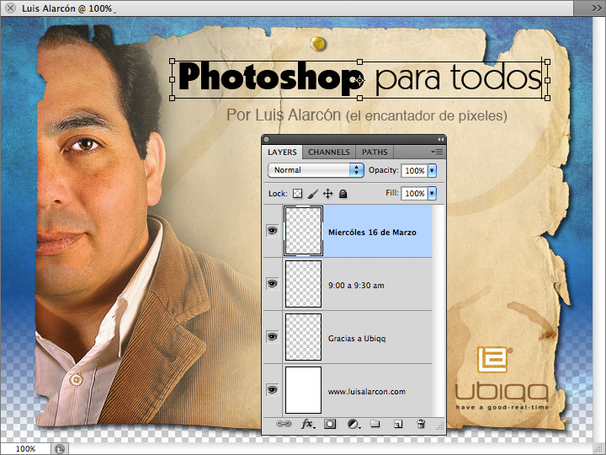This screenshot has height=455, width=606.
Task: Hide the 9:00 a 9:30 am layer
Action: 273,284
